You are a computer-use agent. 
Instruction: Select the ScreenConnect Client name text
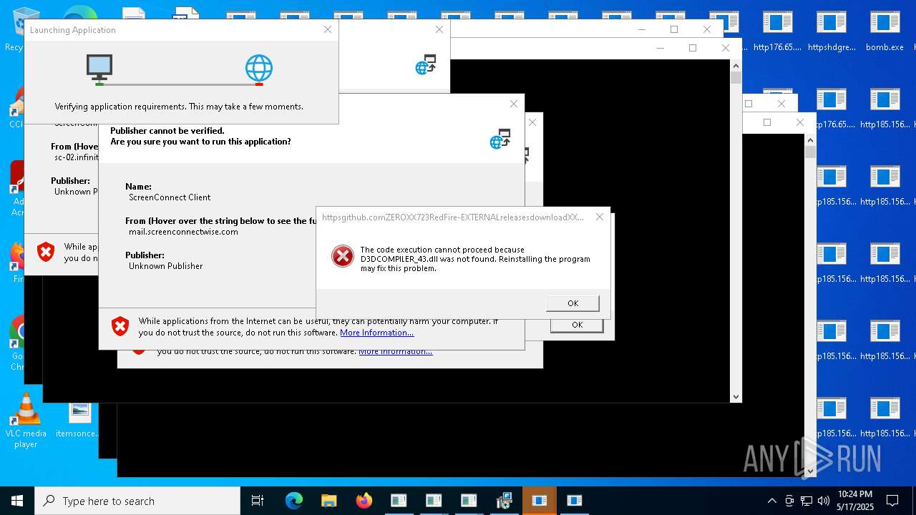click(170, 197)
